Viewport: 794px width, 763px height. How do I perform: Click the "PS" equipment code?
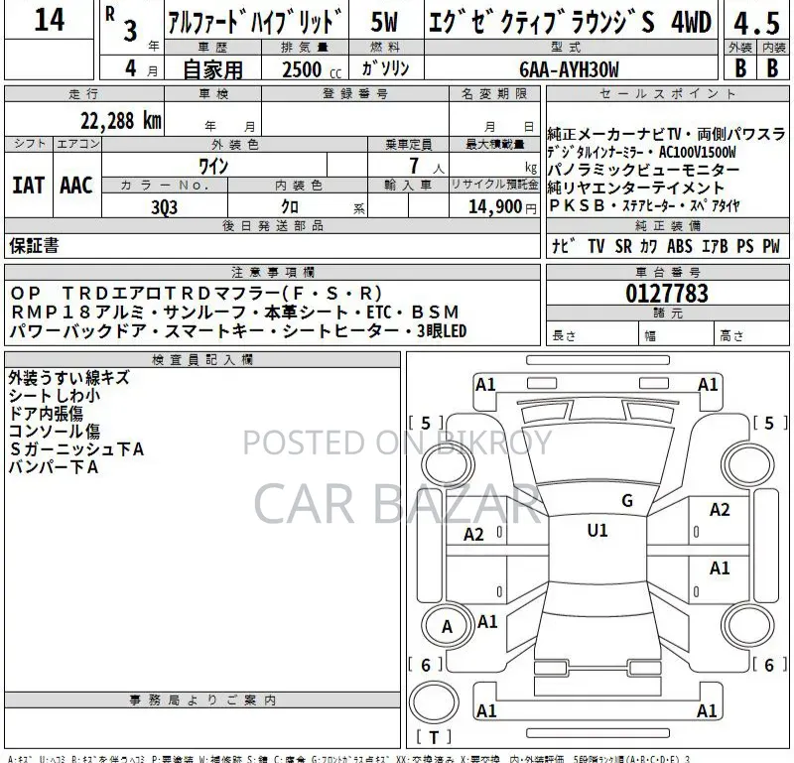click(745, 246)
